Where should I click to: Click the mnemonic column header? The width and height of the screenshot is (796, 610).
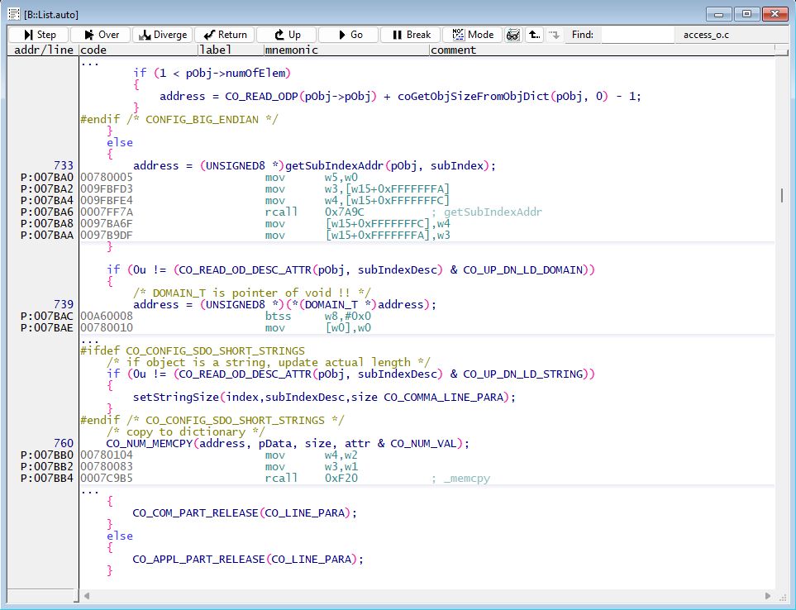click(292, 49)
